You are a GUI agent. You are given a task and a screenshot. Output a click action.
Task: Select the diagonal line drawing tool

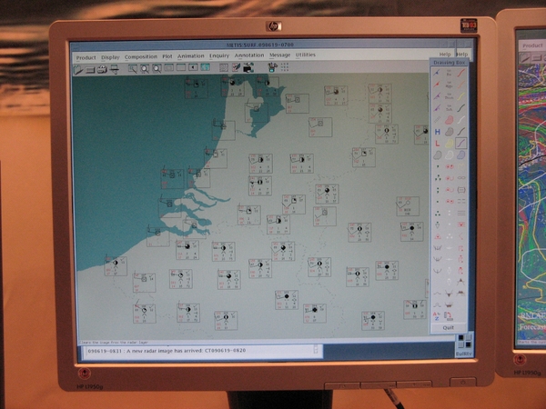pyautogui.click(x=461, y=143)
